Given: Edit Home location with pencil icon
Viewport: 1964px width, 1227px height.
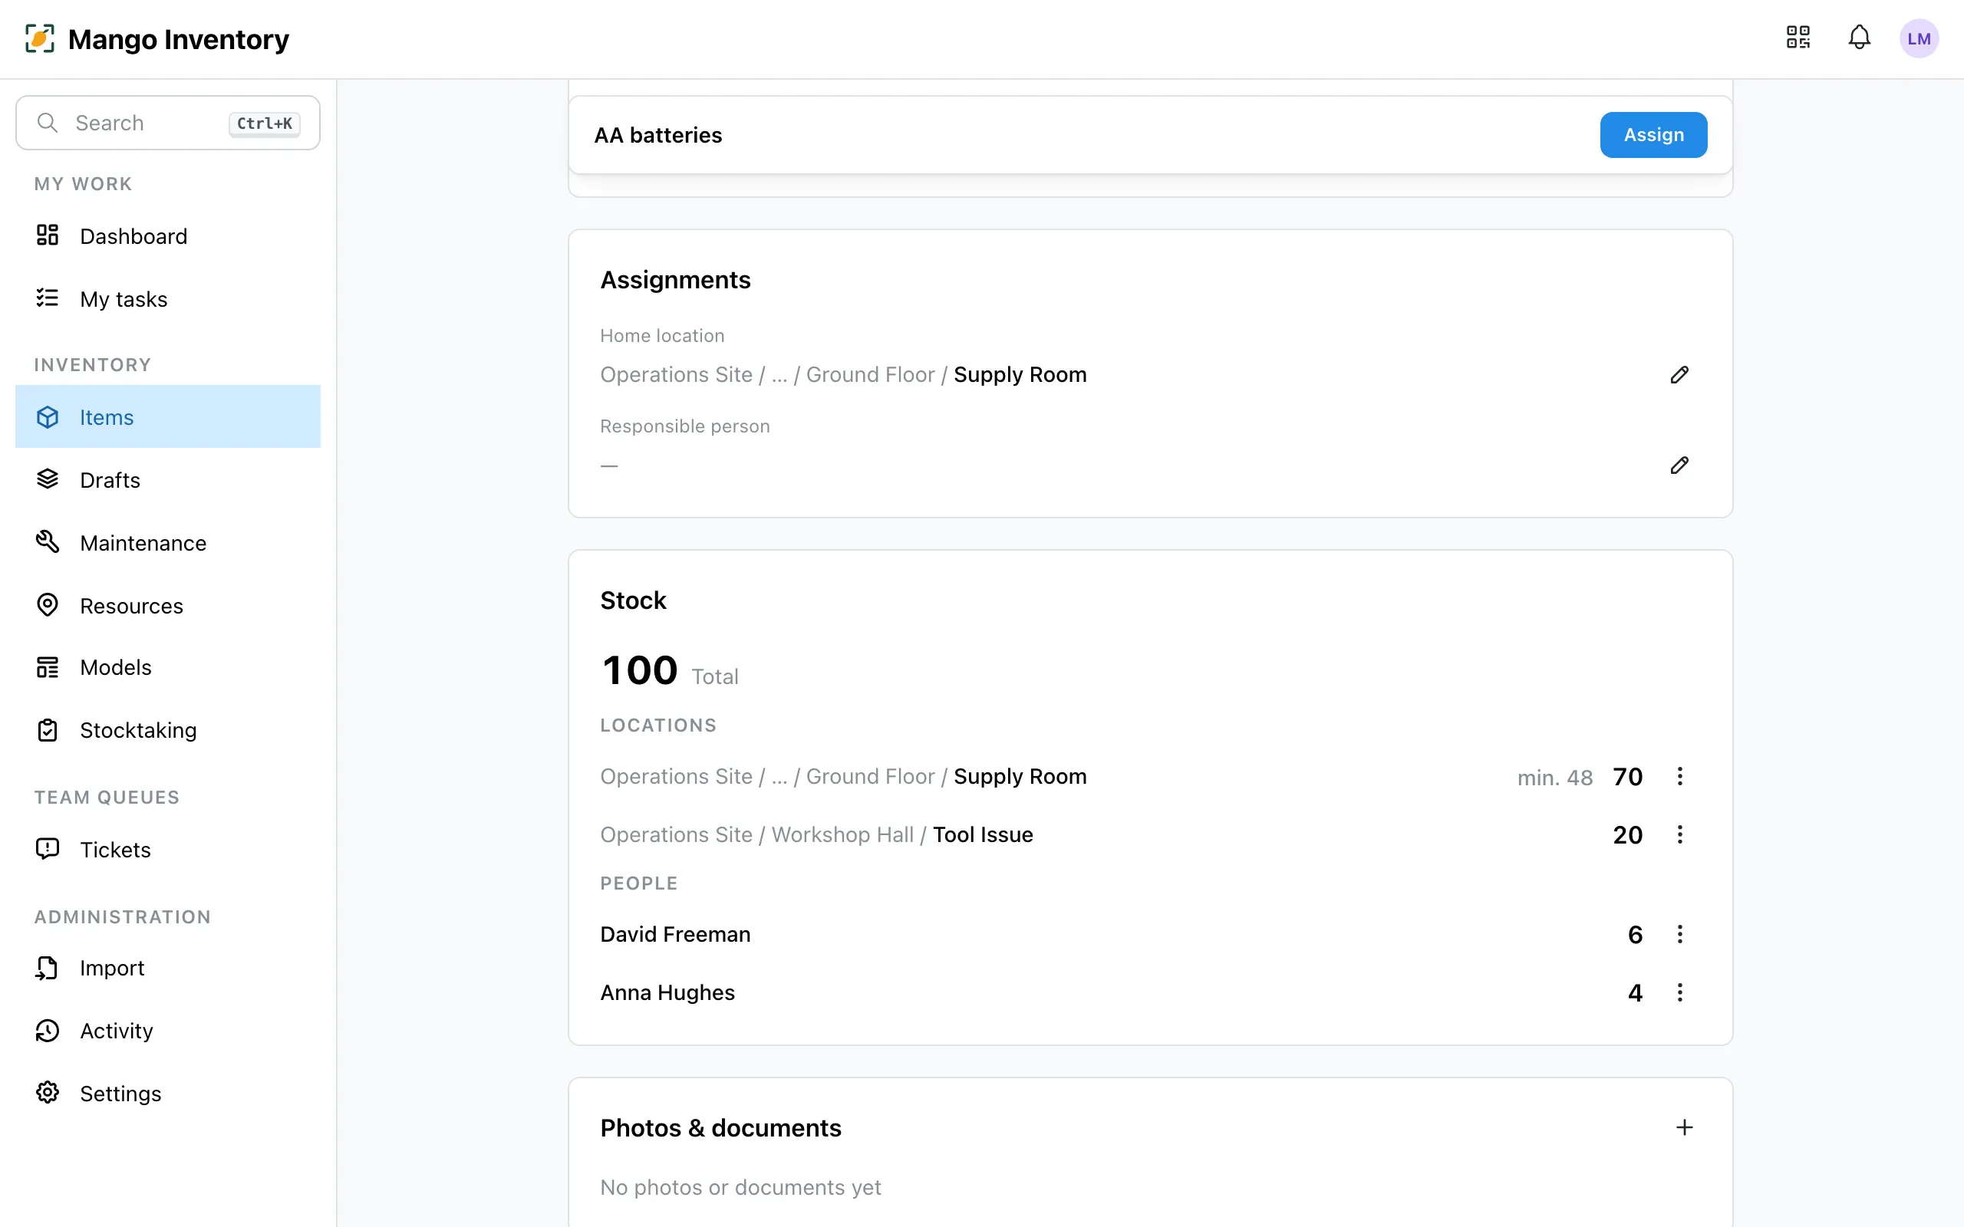Looking at the screenshot, I should pyautogui.click(x=1679, y=375).
